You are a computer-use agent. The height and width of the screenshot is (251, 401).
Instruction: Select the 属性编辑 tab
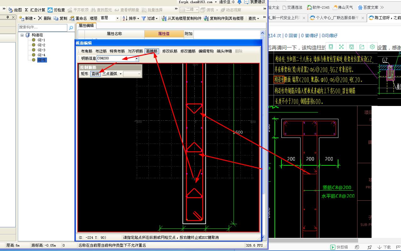pyautogui.click(x=86, y=26)
